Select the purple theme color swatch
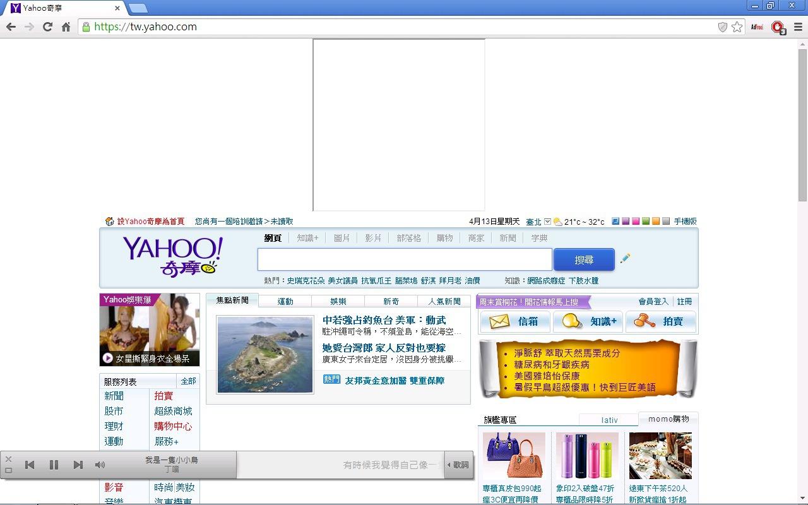Viewport: 808px width, 505px height. point(626,221)
